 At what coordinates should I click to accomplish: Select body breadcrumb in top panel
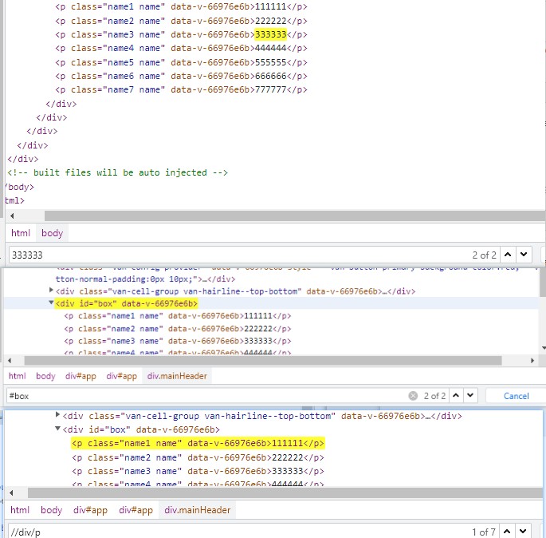[x=53, y=233]
